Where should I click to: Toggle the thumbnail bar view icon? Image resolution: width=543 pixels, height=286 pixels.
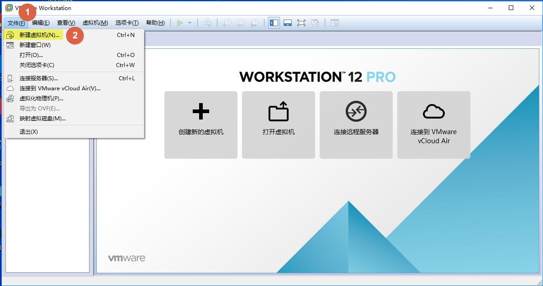[287, 23]
